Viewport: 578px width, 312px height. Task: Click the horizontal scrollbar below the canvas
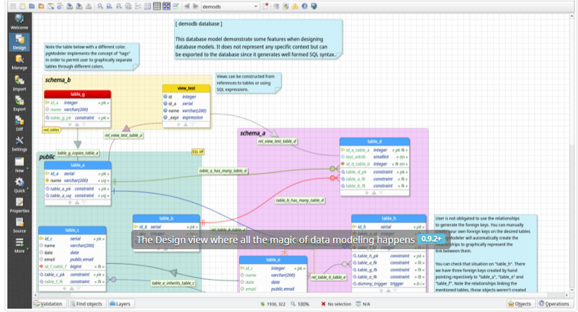[301, 295]
